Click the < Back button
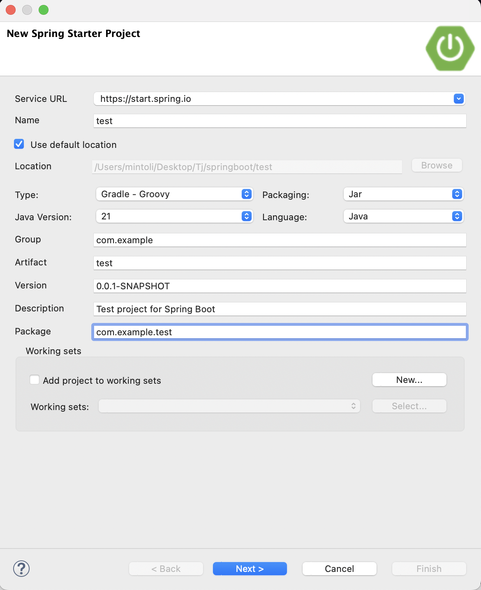 tap(166, 569)
